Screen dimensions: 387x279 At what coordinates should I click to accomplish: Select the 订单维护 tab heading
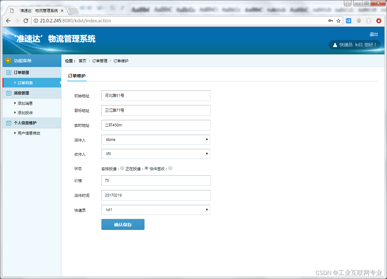click(x=77, y=76)
